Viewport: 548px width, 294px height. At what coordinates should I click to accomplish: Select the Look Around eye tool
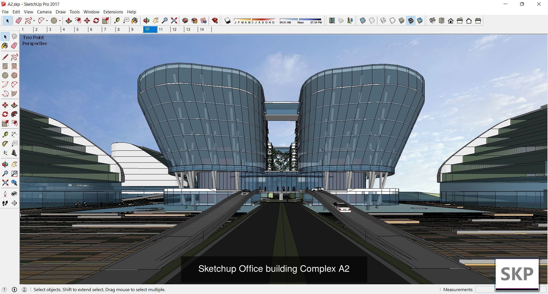coord(14,194)
